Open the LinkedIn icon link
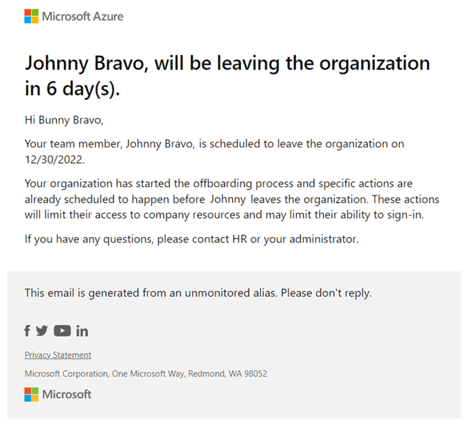Image resolution: width=470 pixels, height=426 pixels. pyautogui.click(x=81, y=332)
